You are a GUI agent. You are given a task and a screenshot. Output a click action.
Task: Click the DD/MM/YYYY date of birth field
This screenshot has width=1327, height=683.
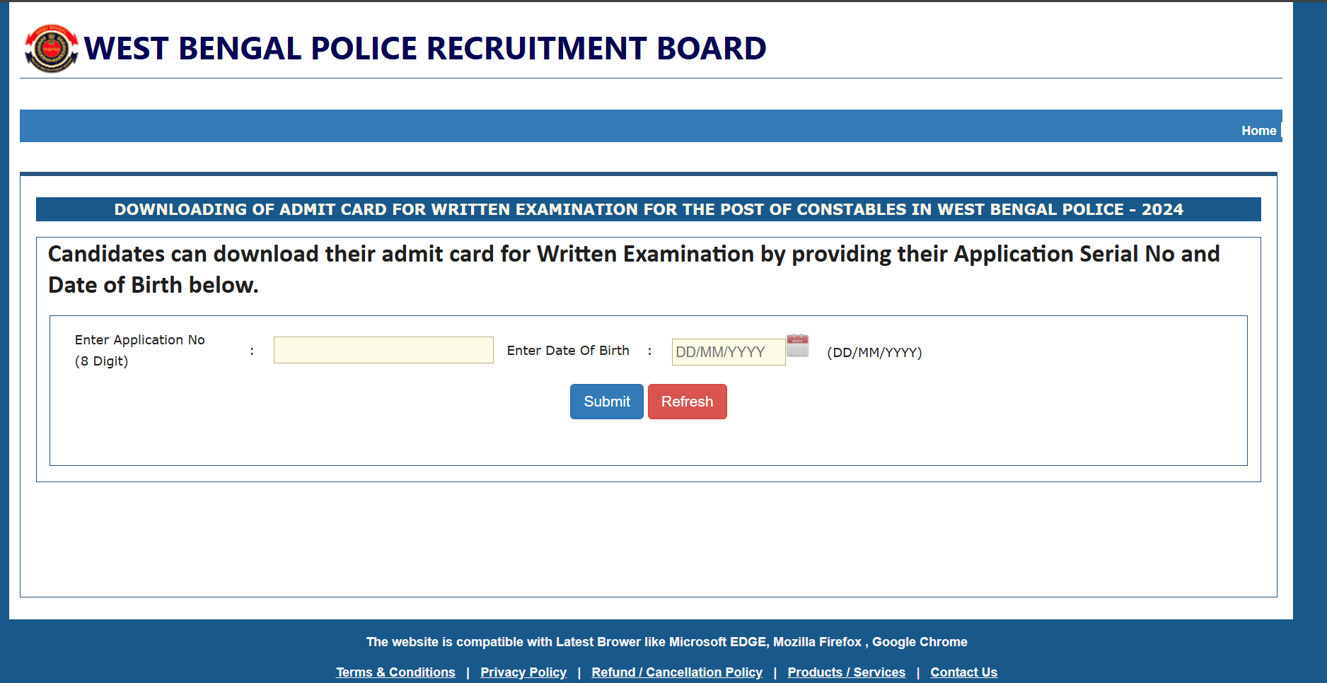(x=728, y=351)
